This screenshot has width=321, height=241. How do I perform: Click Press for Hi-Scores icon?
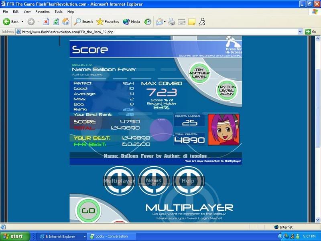click(x=234, y=45)
